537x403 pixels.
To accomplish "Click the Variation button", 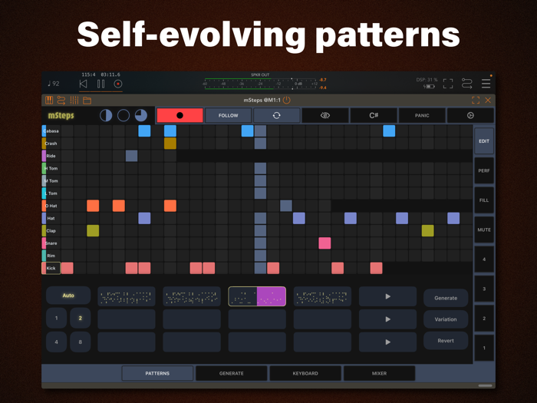I will [446, 319].
